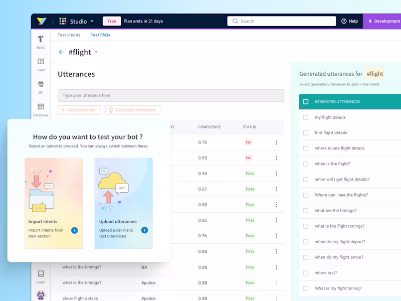
Task: Open the Database icon in sidebar
Action: [41, 106]
